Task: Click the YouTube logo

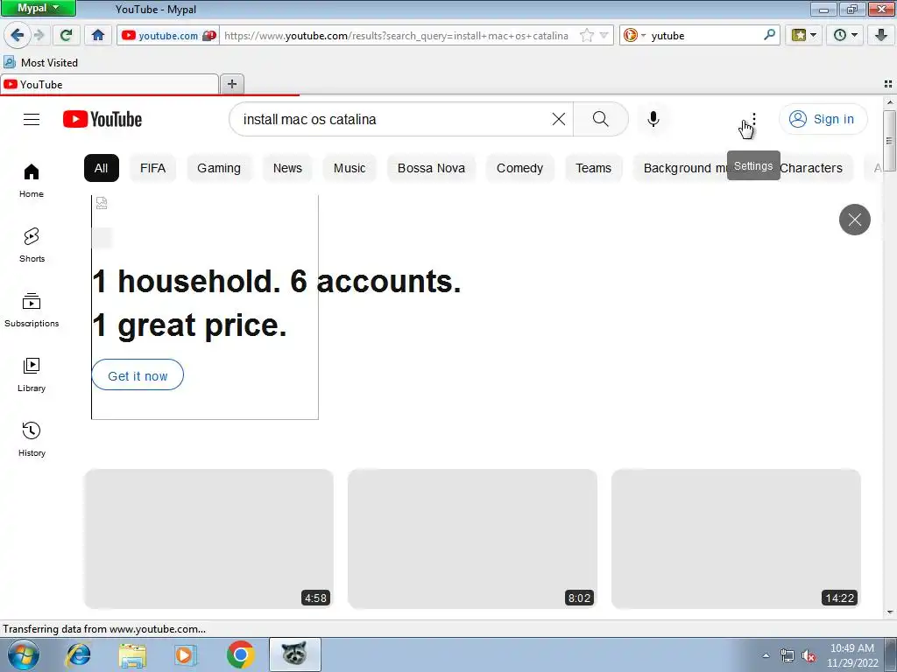Action: click(102, 119)
